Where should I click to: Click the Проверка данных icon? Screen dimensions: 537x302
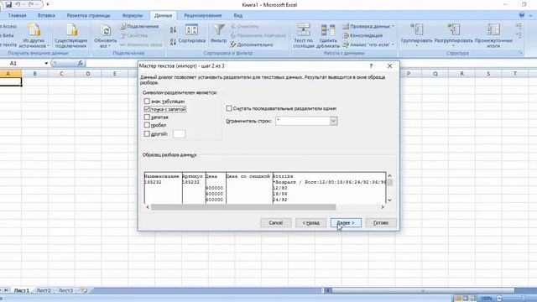(x=346, y=26)
